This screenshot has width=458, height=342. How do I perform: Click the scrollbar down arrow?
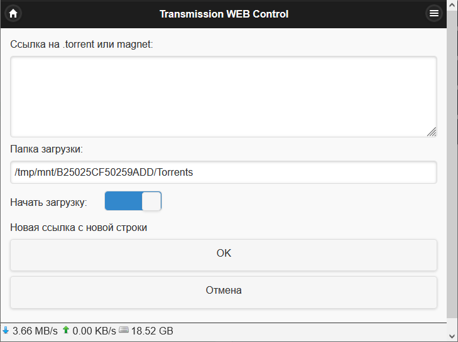pos(452,336)
